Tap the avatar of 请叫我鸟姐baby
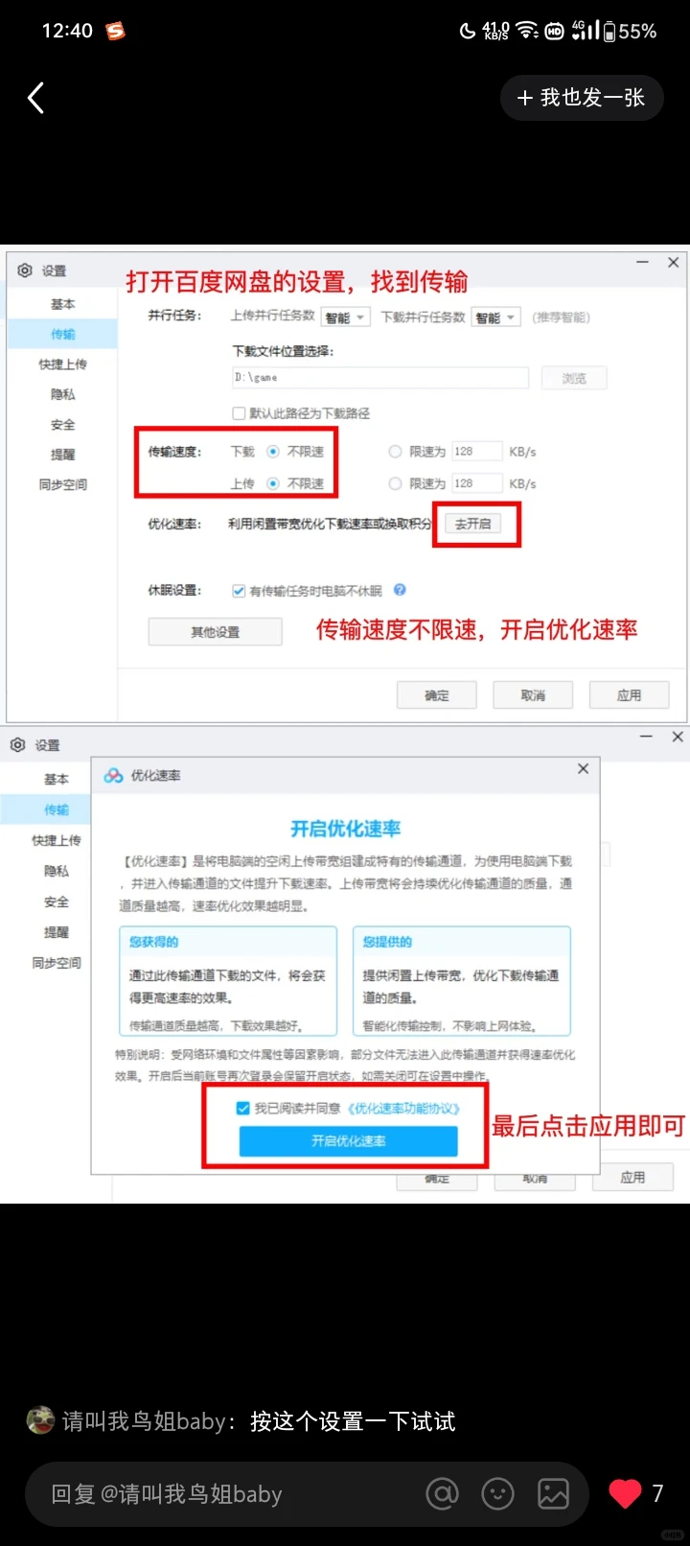 coord(40,1420)
